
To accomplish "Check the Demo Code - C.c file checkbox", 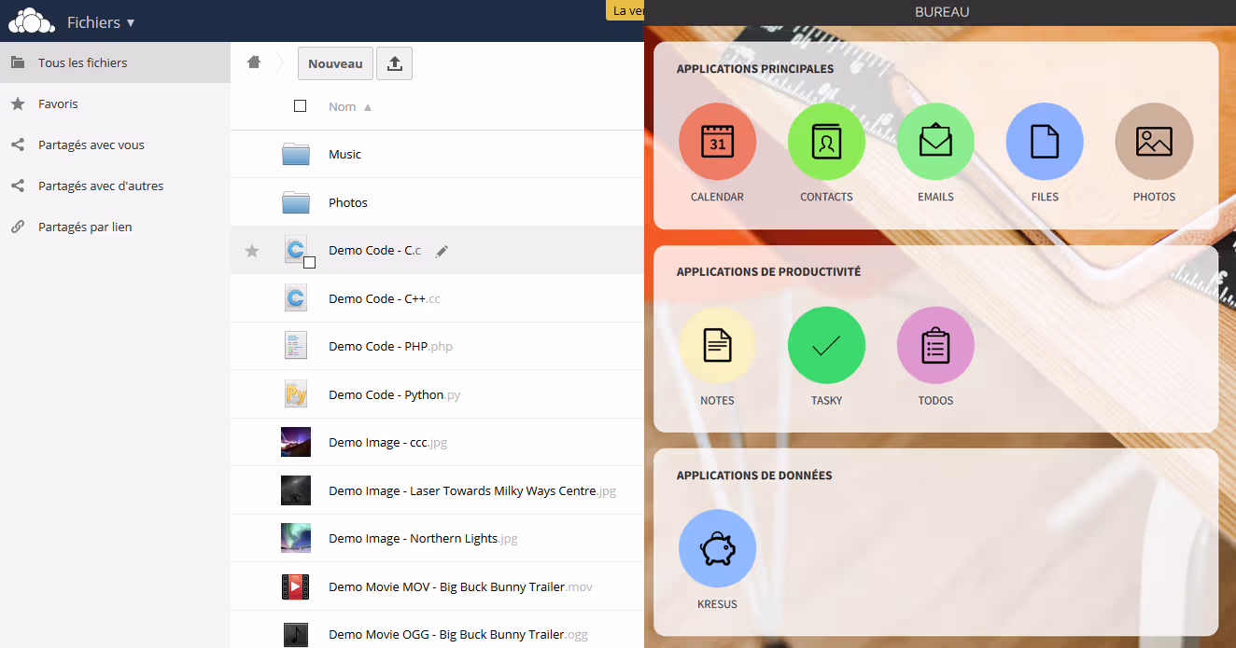I will 310,263.
